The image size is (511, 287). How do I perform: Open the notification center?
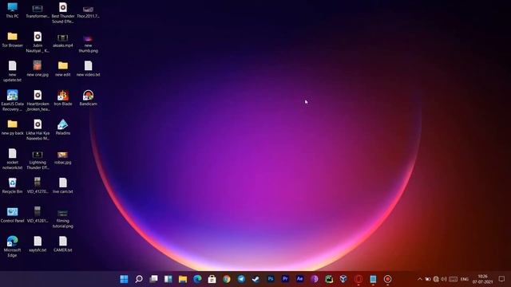pyautogui.click(x=502, y=279)
